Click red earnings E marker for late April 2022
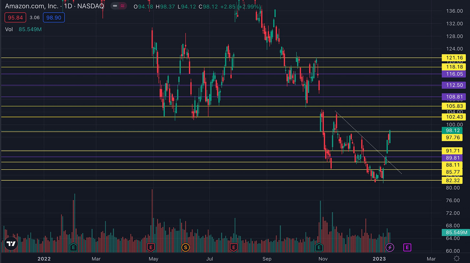This screenshot has width=470, height=263. click(150, 247)
